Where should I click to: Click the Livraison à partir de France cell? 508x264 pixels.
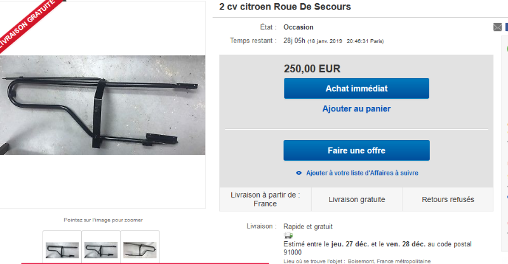(x=265, y=199)
